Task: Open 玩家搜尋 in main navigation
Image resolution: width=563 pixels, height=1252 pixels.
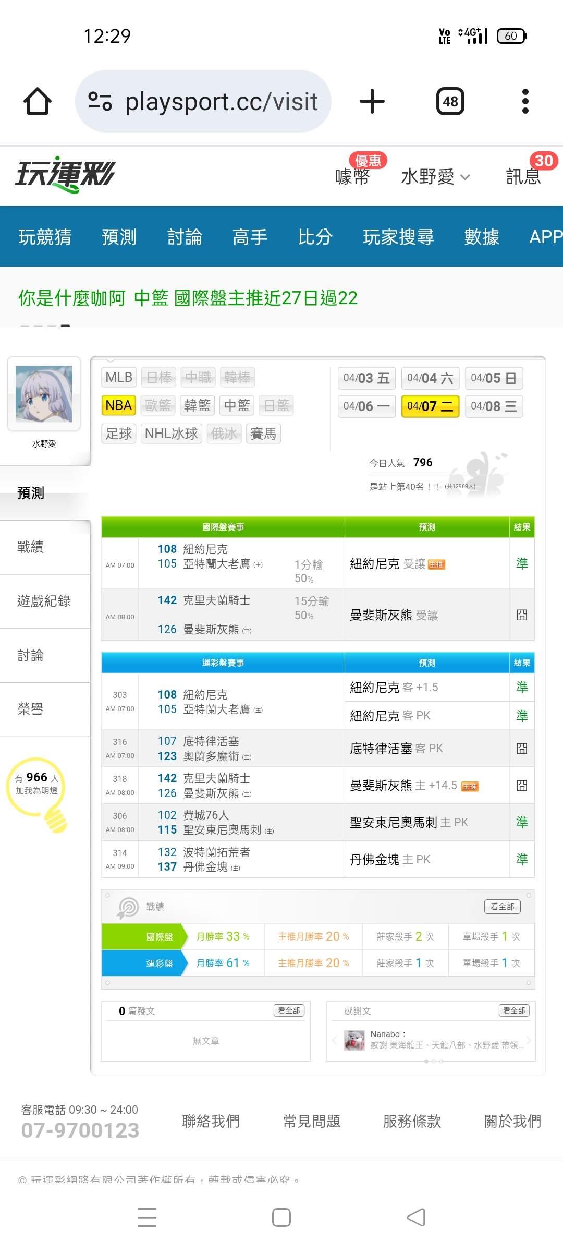Action: tap(398, 237)
